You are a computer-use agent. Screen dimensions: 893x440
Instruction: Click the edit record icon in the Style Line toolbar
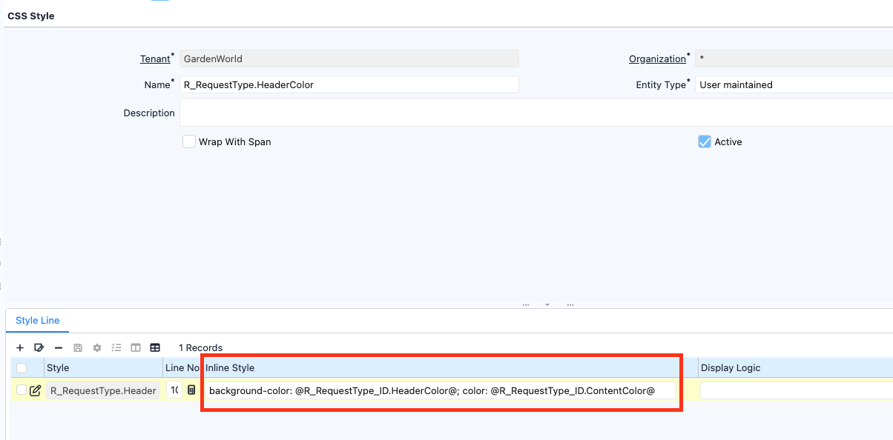[x=39, y=347]
